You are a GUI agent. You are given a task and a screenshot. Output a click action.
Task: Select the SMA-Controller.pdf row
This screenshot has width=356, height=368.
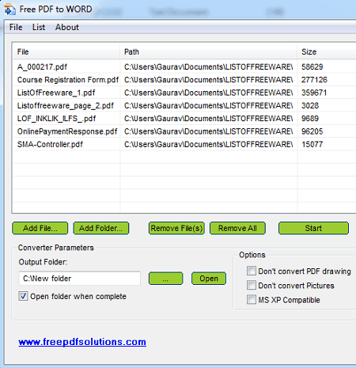184,144
